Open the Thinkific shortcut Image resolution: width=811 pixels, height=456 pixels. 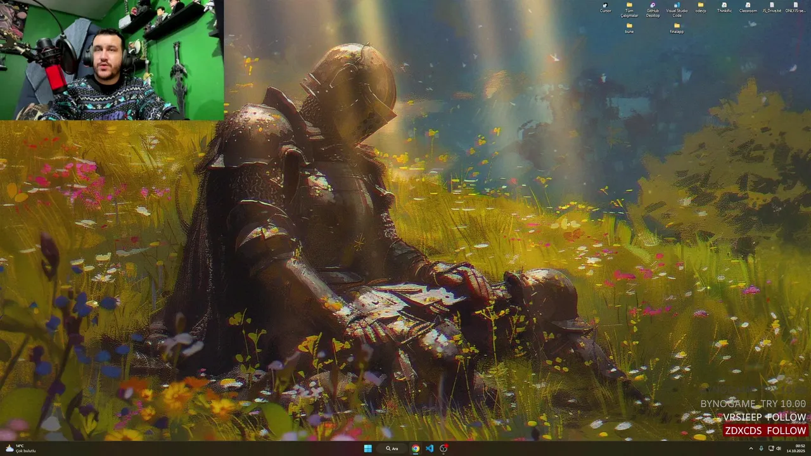(x=724, y=7)
